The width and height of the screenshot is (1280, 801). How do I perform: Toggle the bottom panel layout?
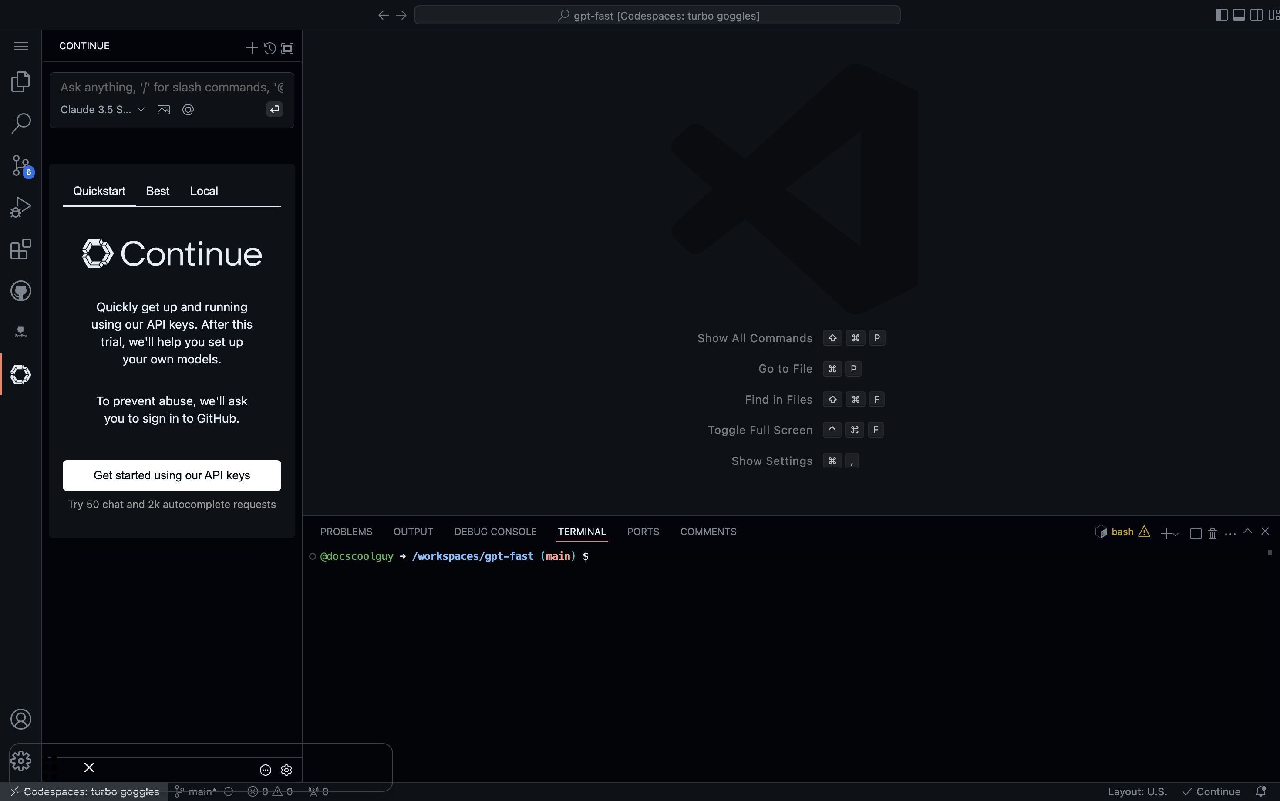point(1239,15)
